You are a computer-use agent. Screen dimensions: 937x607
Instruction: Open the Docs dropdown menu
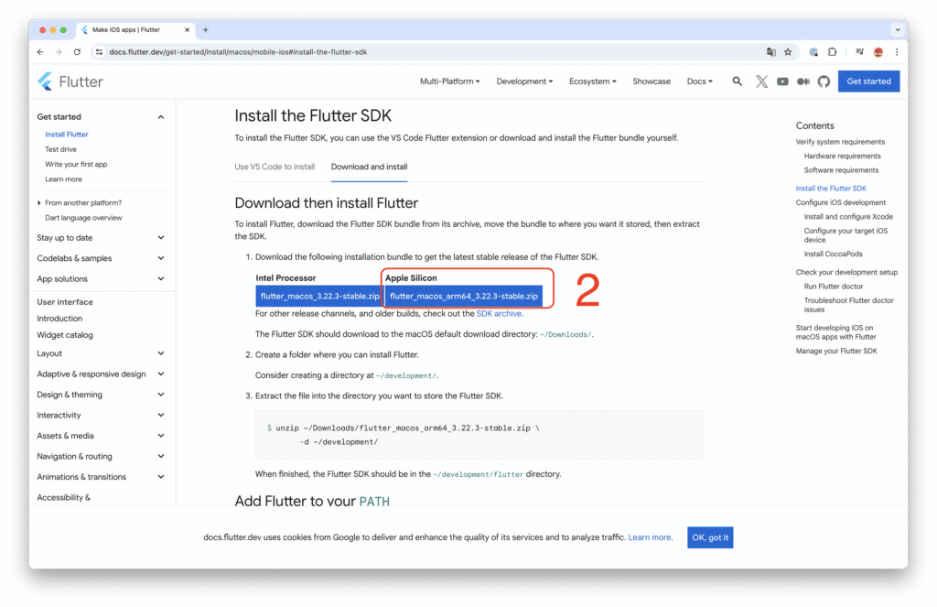click(699, 81)
